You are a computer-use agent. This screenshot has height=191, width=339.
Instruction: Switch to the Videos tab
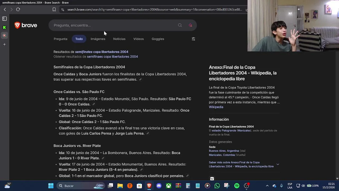(x=139, y=39)
